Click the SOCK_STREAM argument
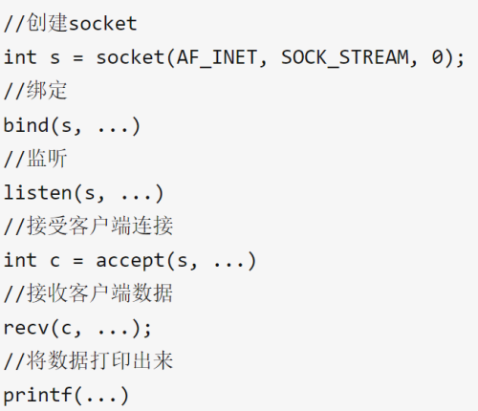Viewport: 478px width, 411px height. pyautogui.click(x=345, y=57)
